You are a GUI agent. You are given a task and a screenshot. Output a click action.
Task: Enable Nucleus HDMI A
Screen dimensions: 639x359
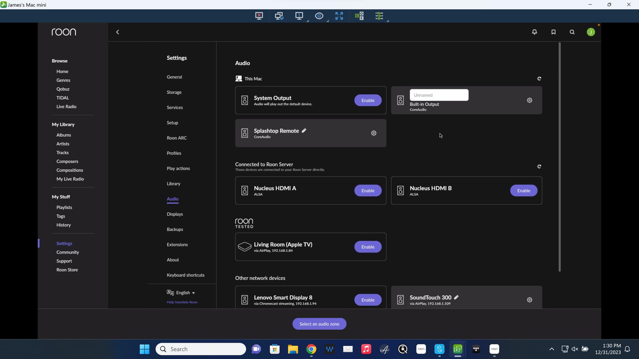pyautogui.click(x=368, y=190)
